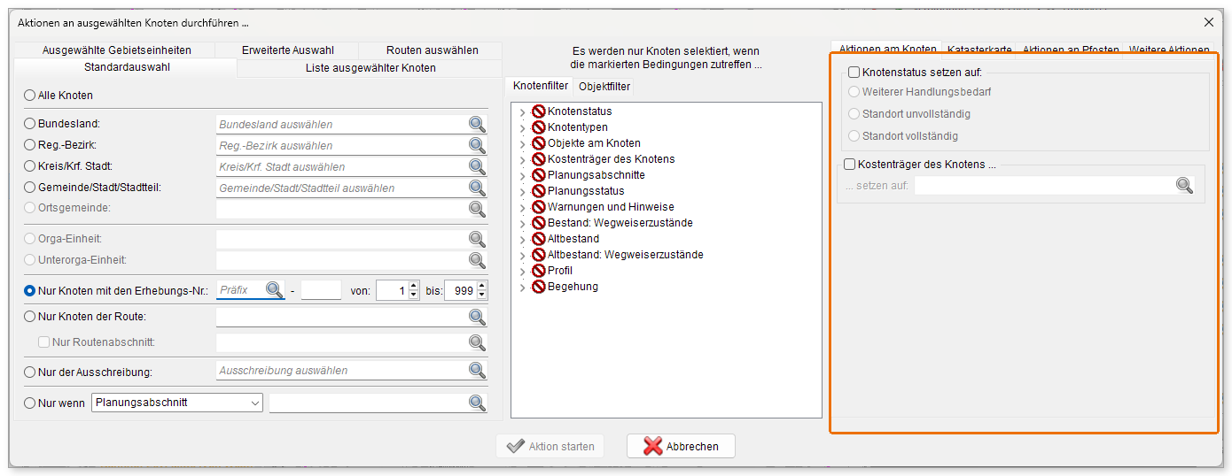The image size is (1232, 476).
Task: Click the bis number field showing 999
Action: (460, 290)
